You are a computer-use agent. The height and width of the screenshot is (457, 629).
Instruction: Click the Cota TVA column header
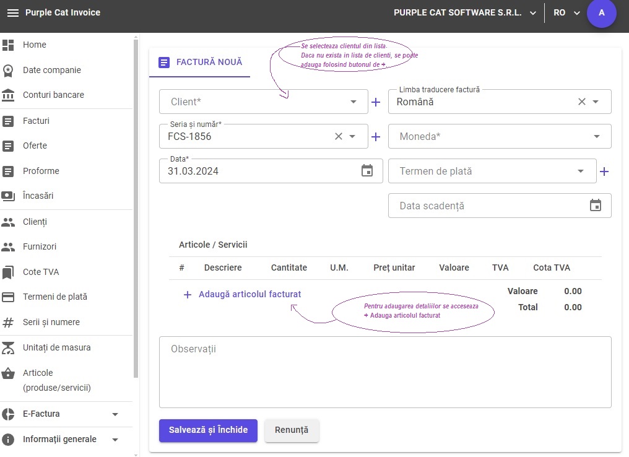(552, 268)
